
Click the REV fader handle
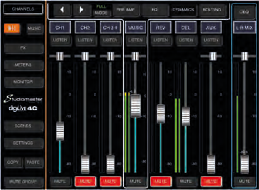(160, 114)
